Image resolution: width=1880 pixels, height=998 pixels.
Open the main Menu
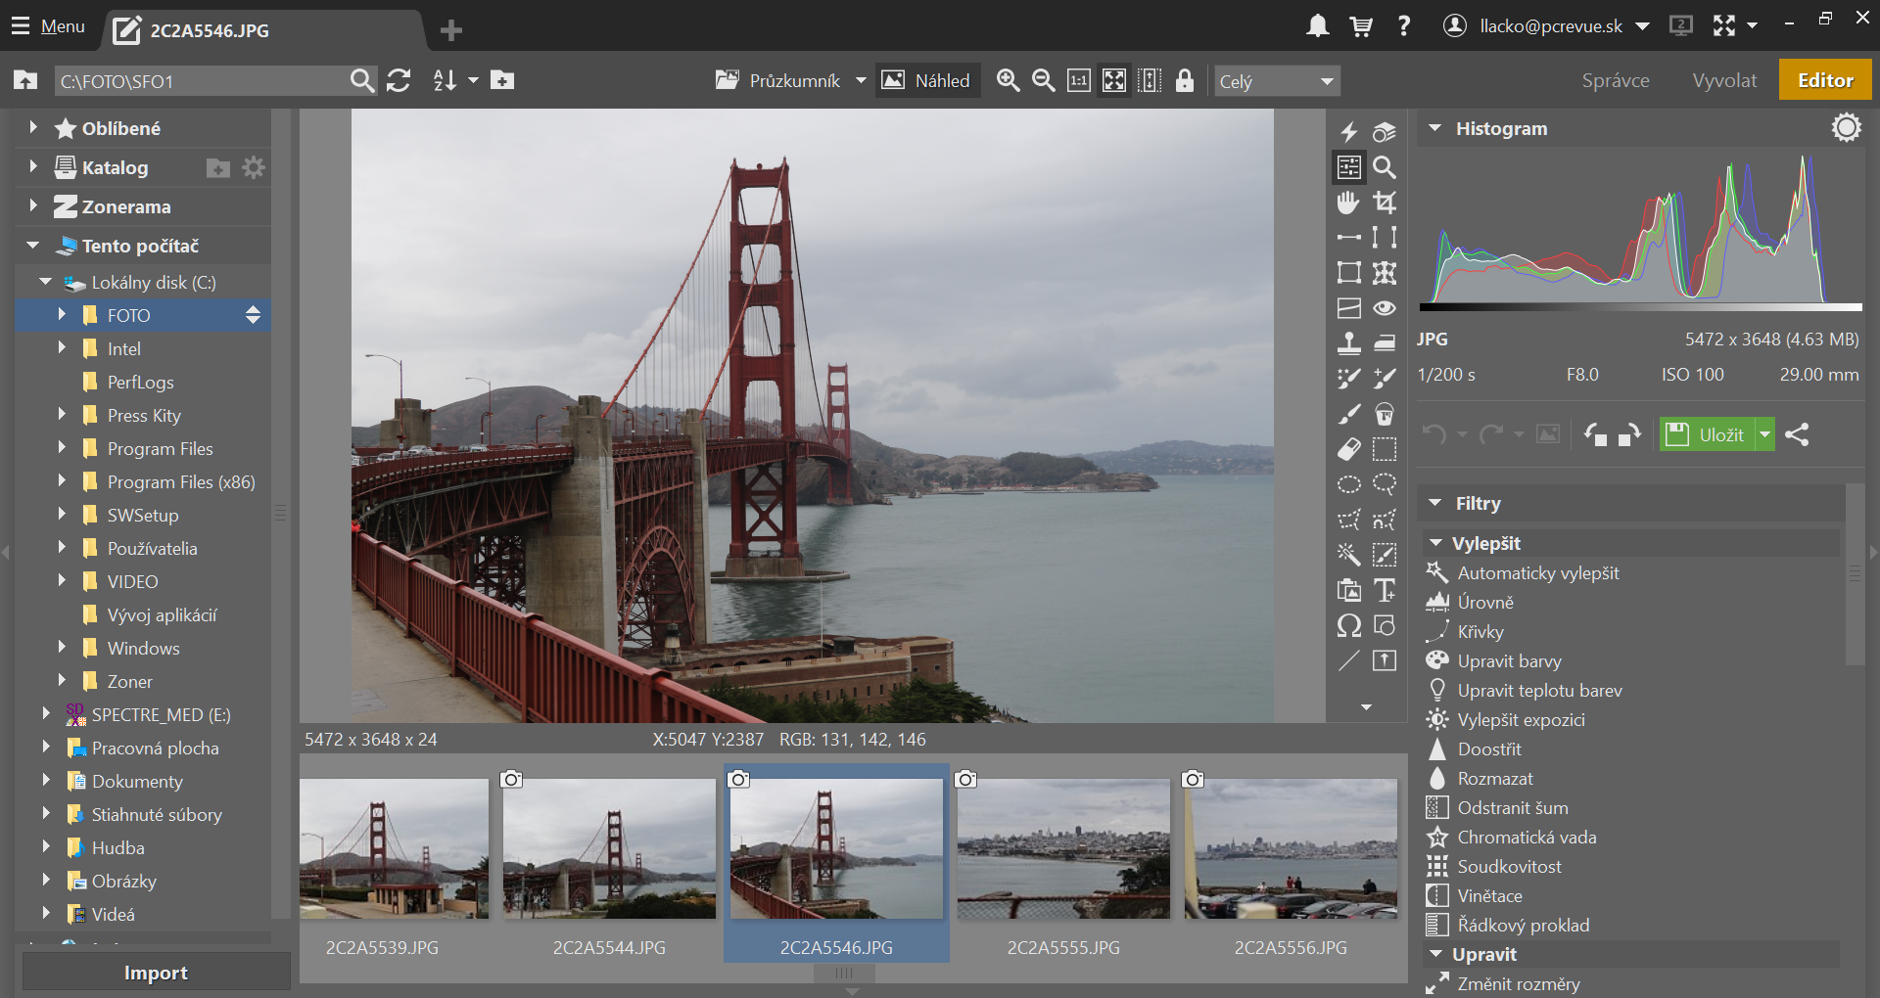49,26
